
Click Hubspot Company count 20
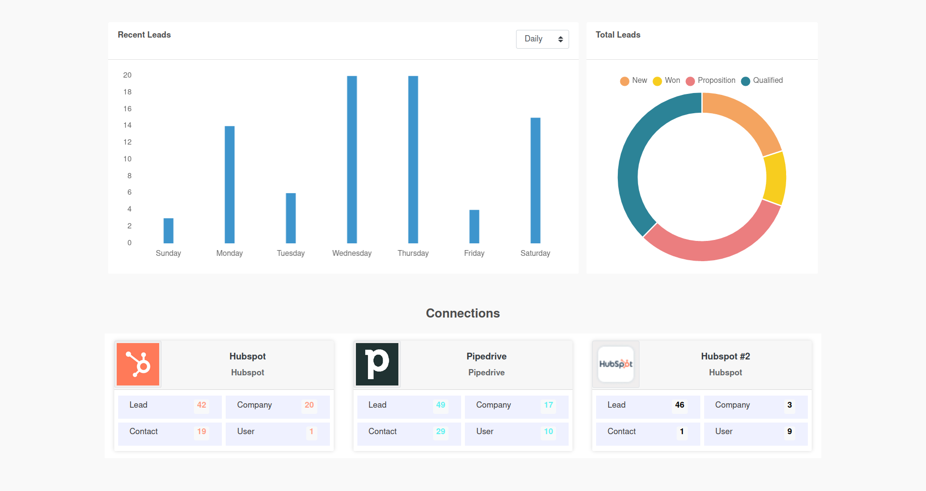click(x=309, y=405)
